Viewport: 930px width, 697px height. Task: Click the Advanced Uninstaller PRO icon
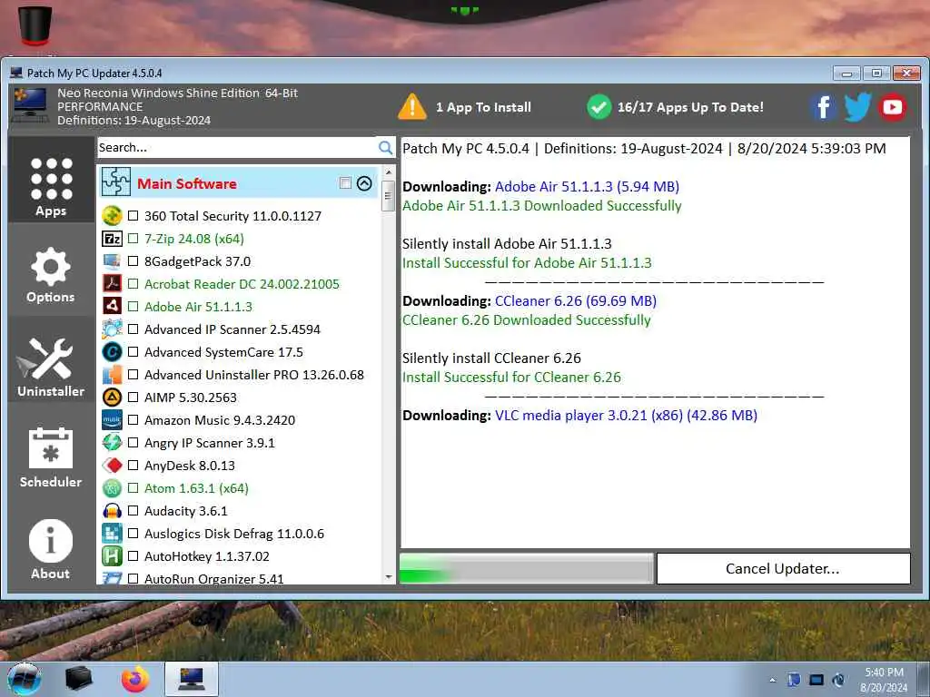(x=112, y=375)
